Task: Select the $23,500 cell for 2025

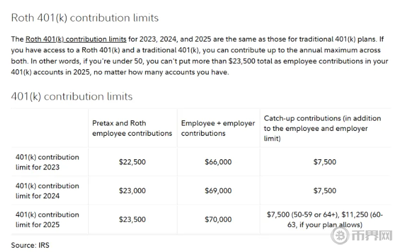Action: coord(132,219)
